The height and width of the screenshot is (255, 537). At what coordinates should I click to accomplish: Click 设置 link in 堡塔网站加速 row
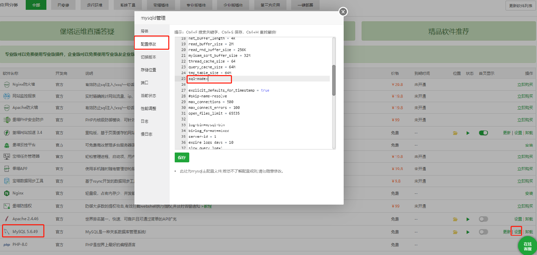pyautogui.click(x=518, y=133)
